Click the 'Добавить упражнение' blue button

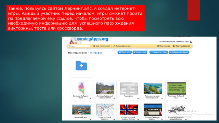pos(179,52)
